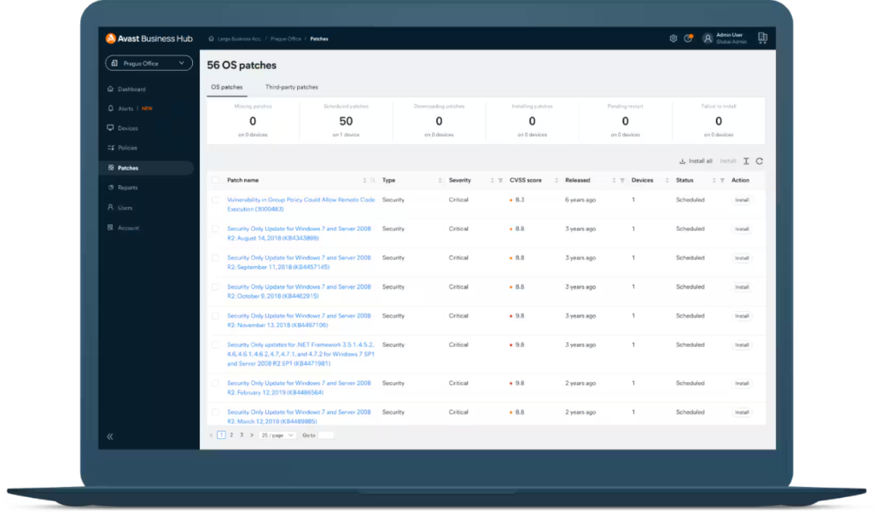Viewport: 874px width, 515px height.
Task: Go to page 2 of the patch list
Action: pyautogui.click(x=230, y=435)
